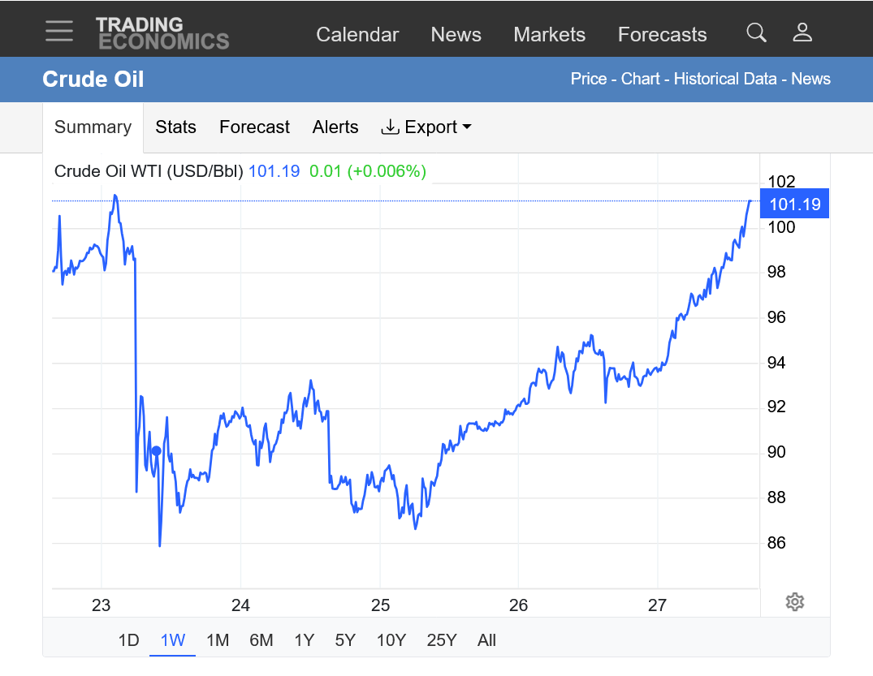Screen dimensions: 873x676
Task: Expand the Export dropdown
Action: click(x=426, y=127)
